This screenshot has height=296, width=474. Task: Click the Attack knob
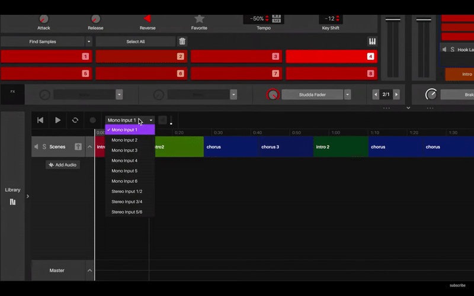coord(44,19)
